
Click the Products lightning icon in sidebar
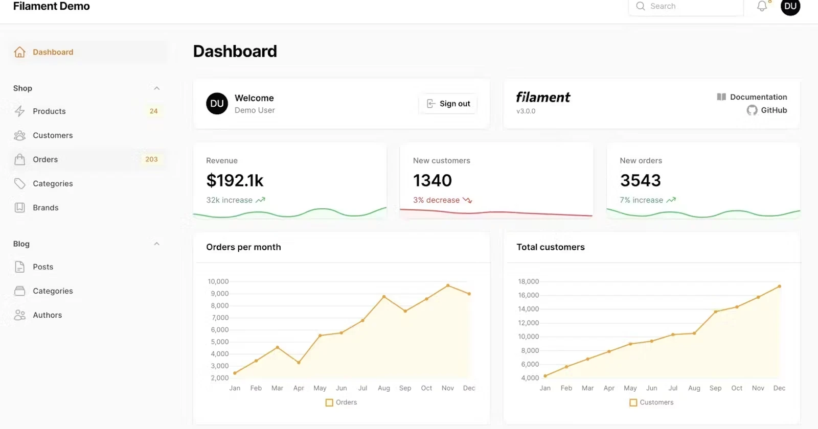click(19, 111)
